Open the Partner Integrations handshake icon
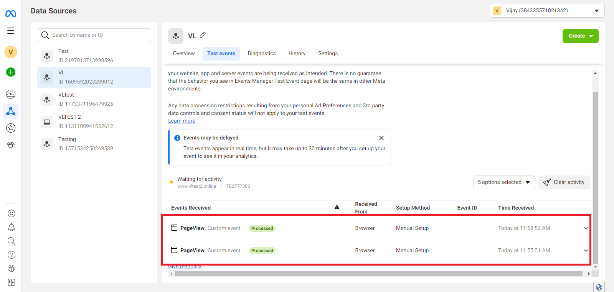 [x=11, y=145]
